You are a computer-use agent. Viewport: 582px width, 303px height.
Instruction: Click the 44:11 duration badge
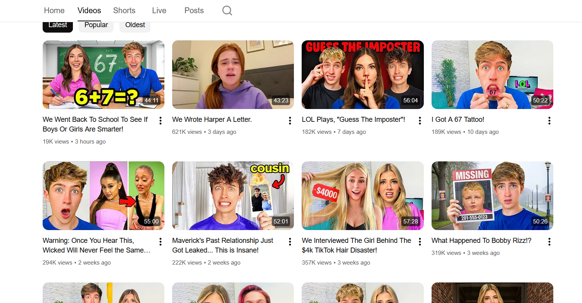click(152, 100)
